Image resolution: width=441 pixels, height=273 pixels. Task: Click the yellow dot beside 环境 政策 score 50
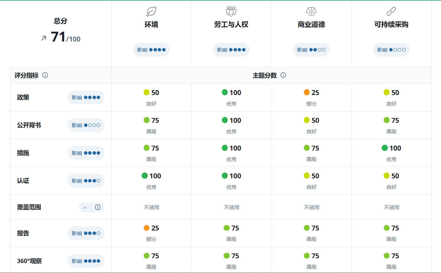146,92
